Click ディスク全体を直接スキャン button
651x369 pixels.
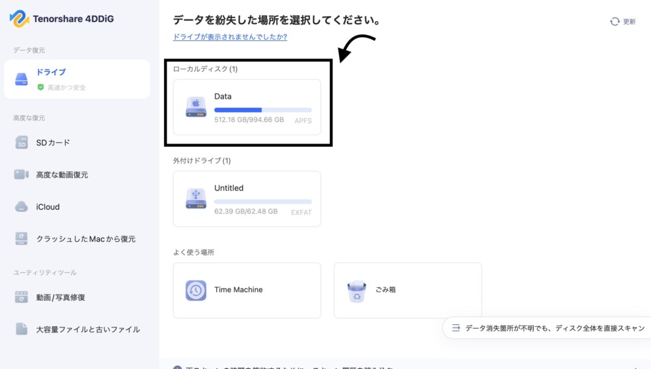[547, 328]
